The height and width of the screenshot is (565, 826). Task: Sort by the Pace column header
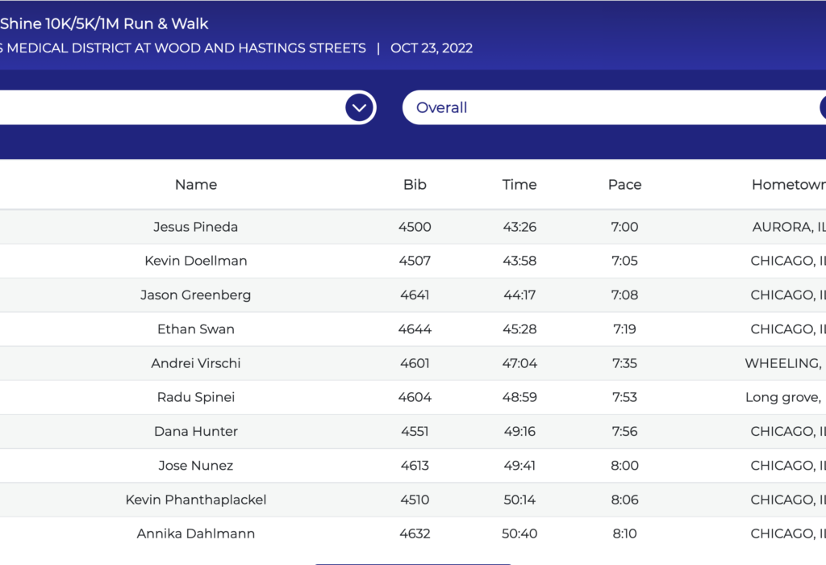[x=624, y=185]
